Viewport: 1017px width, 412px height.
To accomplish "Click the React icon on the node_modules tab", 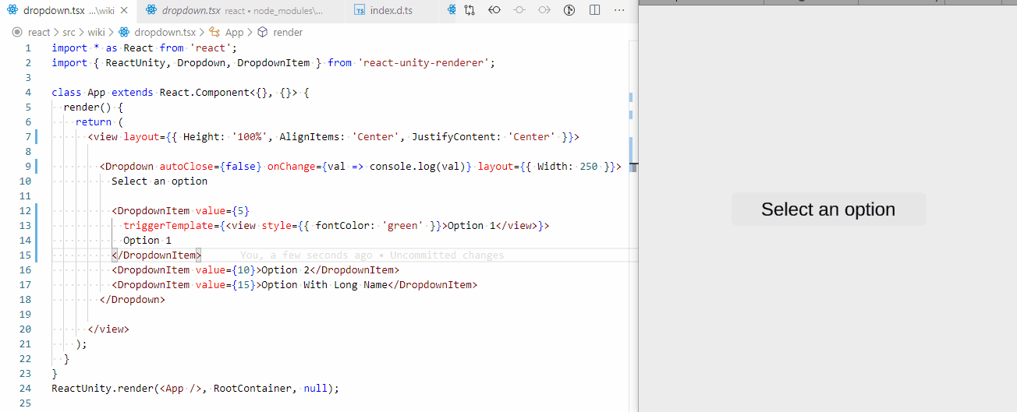I will [151, 11].
